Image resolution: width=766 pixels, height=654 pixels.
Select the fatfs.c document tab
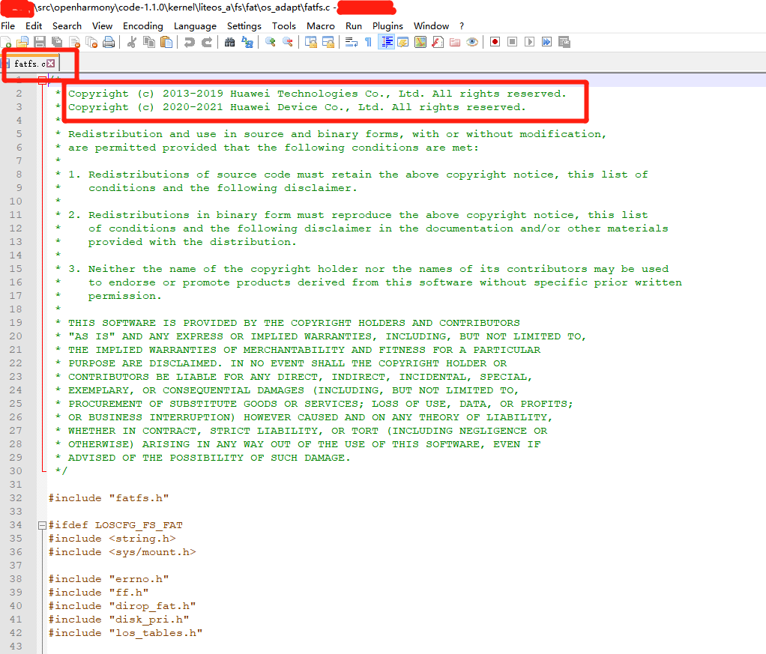[29, 64]
